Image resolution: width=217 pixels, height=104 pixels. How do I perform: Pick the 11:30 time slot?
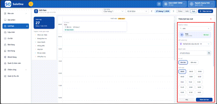click(x=190, y=82)
